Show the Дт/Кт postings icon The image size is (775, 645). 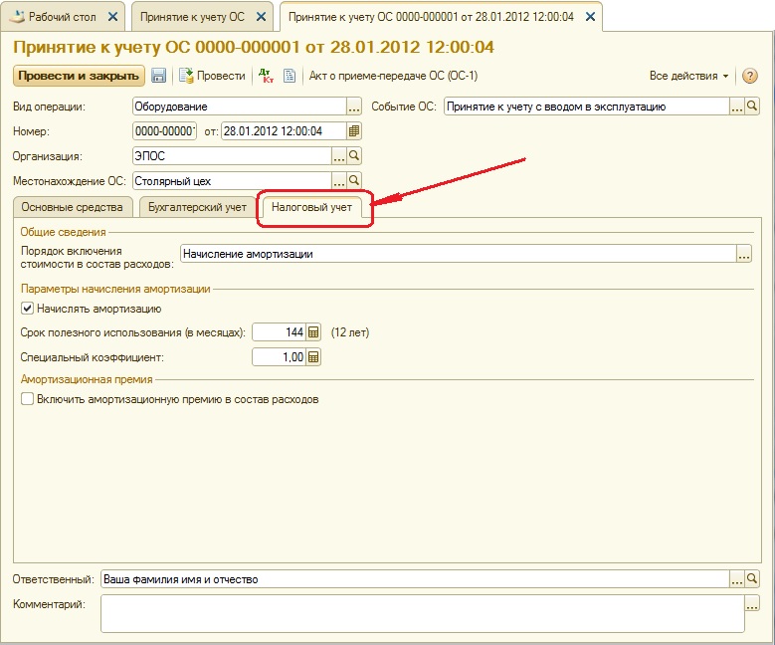[x=267, y=76]
